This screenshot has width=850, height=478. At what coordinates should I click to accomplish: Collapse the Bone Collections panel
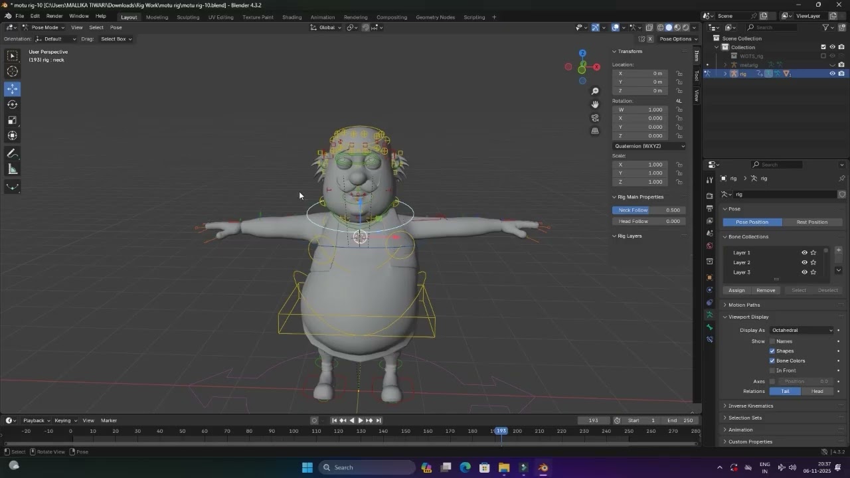pyautogui.click(x=748, y=236)
